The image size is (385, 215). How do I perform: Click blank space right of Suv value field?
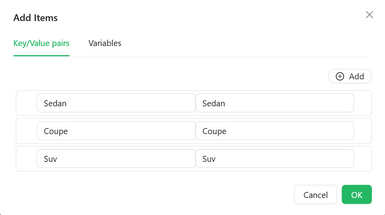coord(363,159)
